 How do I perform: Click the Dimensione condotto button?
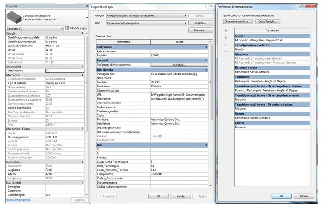[237, 21]
